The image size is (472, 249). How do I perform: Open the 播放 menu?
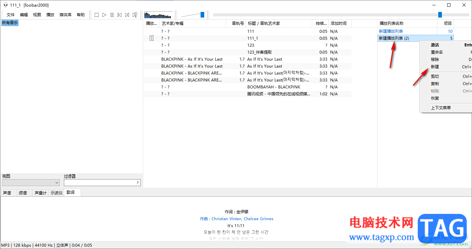click(x=50, y=15)
